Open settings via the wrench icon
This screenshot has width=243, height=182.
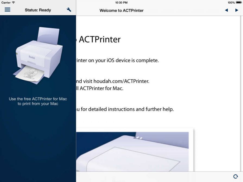point(69,9)
